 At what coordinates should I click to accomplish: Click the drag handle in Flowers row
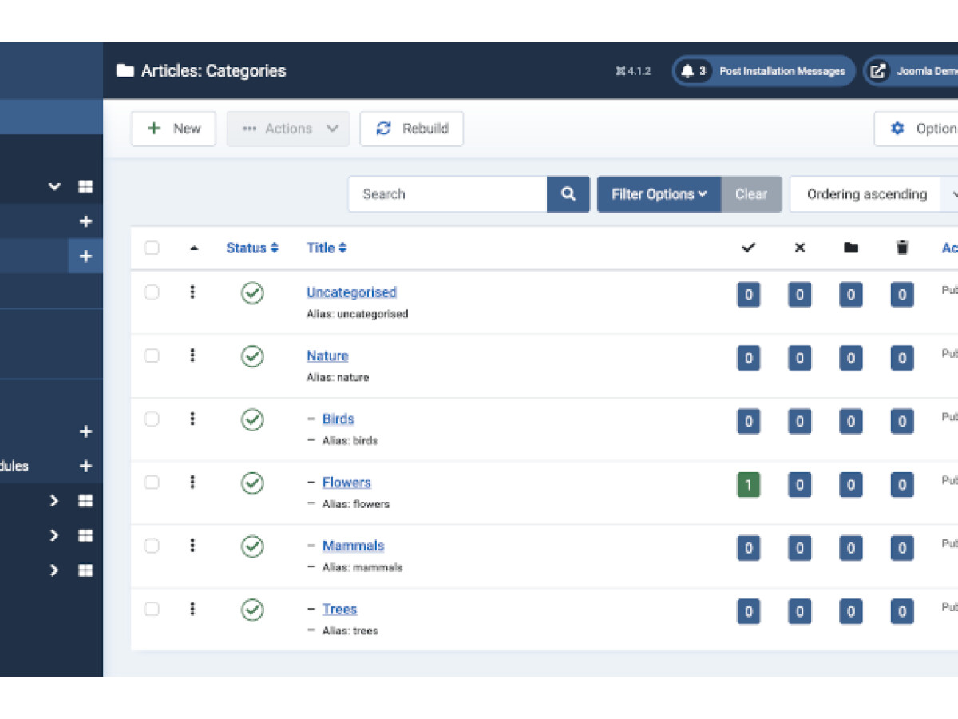coord(192,482)
